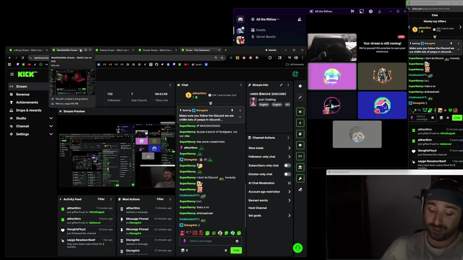Click the pencil icon in the right widget rail
This screenshot has height=260, width=463.
pos(300,97)
